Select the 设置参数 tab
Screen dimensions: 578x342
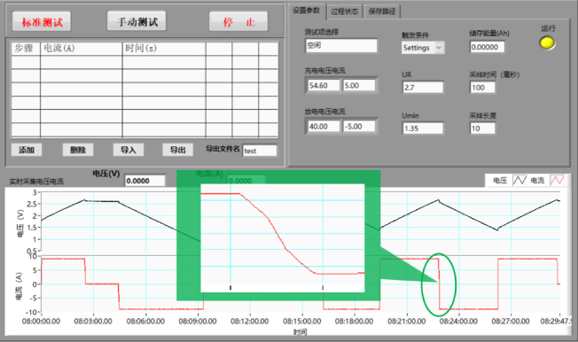307,11
